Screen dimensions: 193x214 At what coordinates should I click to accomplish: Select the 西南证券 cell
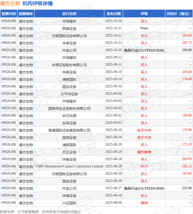pyautogui.click(x=69, y=29)
